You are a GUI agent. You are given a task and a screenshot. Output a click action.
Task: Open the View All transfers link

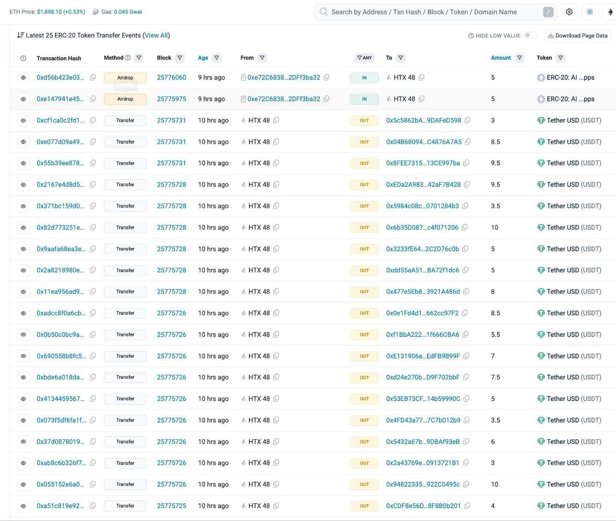click(x=156, y=35)
